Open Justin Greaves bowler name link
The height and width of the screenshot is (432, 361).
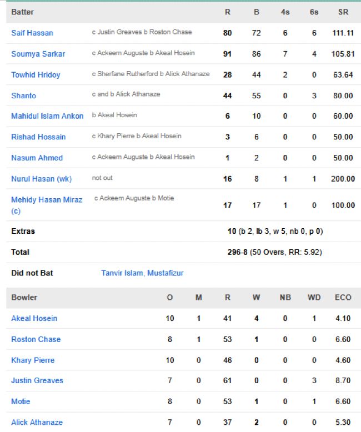[37, 380]
